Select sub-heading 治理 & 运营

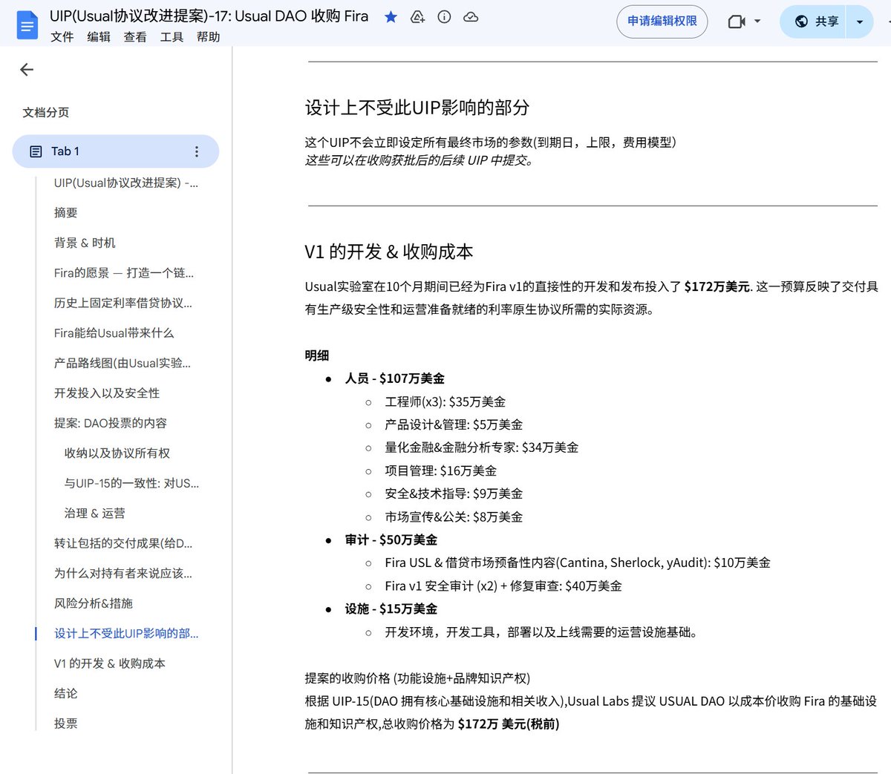click(x=94, y=513)
